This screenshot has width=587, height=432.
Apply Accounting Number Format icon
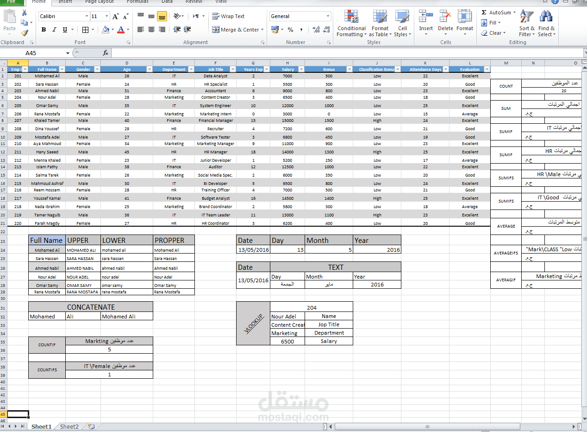275,29
